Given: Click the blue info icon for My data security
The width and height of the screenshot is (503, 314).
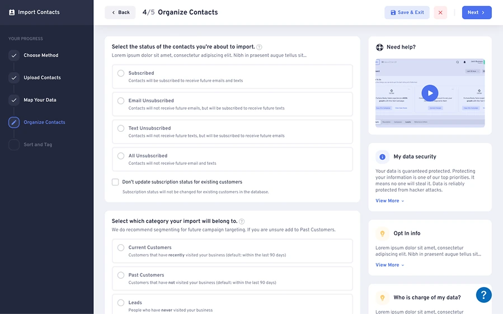Looking at the screenshot, I should point(382,156).
